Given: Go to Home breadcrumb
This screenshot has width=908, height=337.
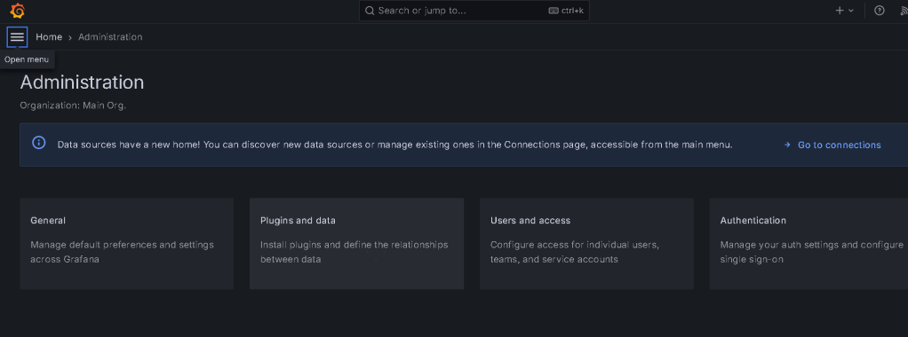Looking at the screenshot, I should coord(49,37).
